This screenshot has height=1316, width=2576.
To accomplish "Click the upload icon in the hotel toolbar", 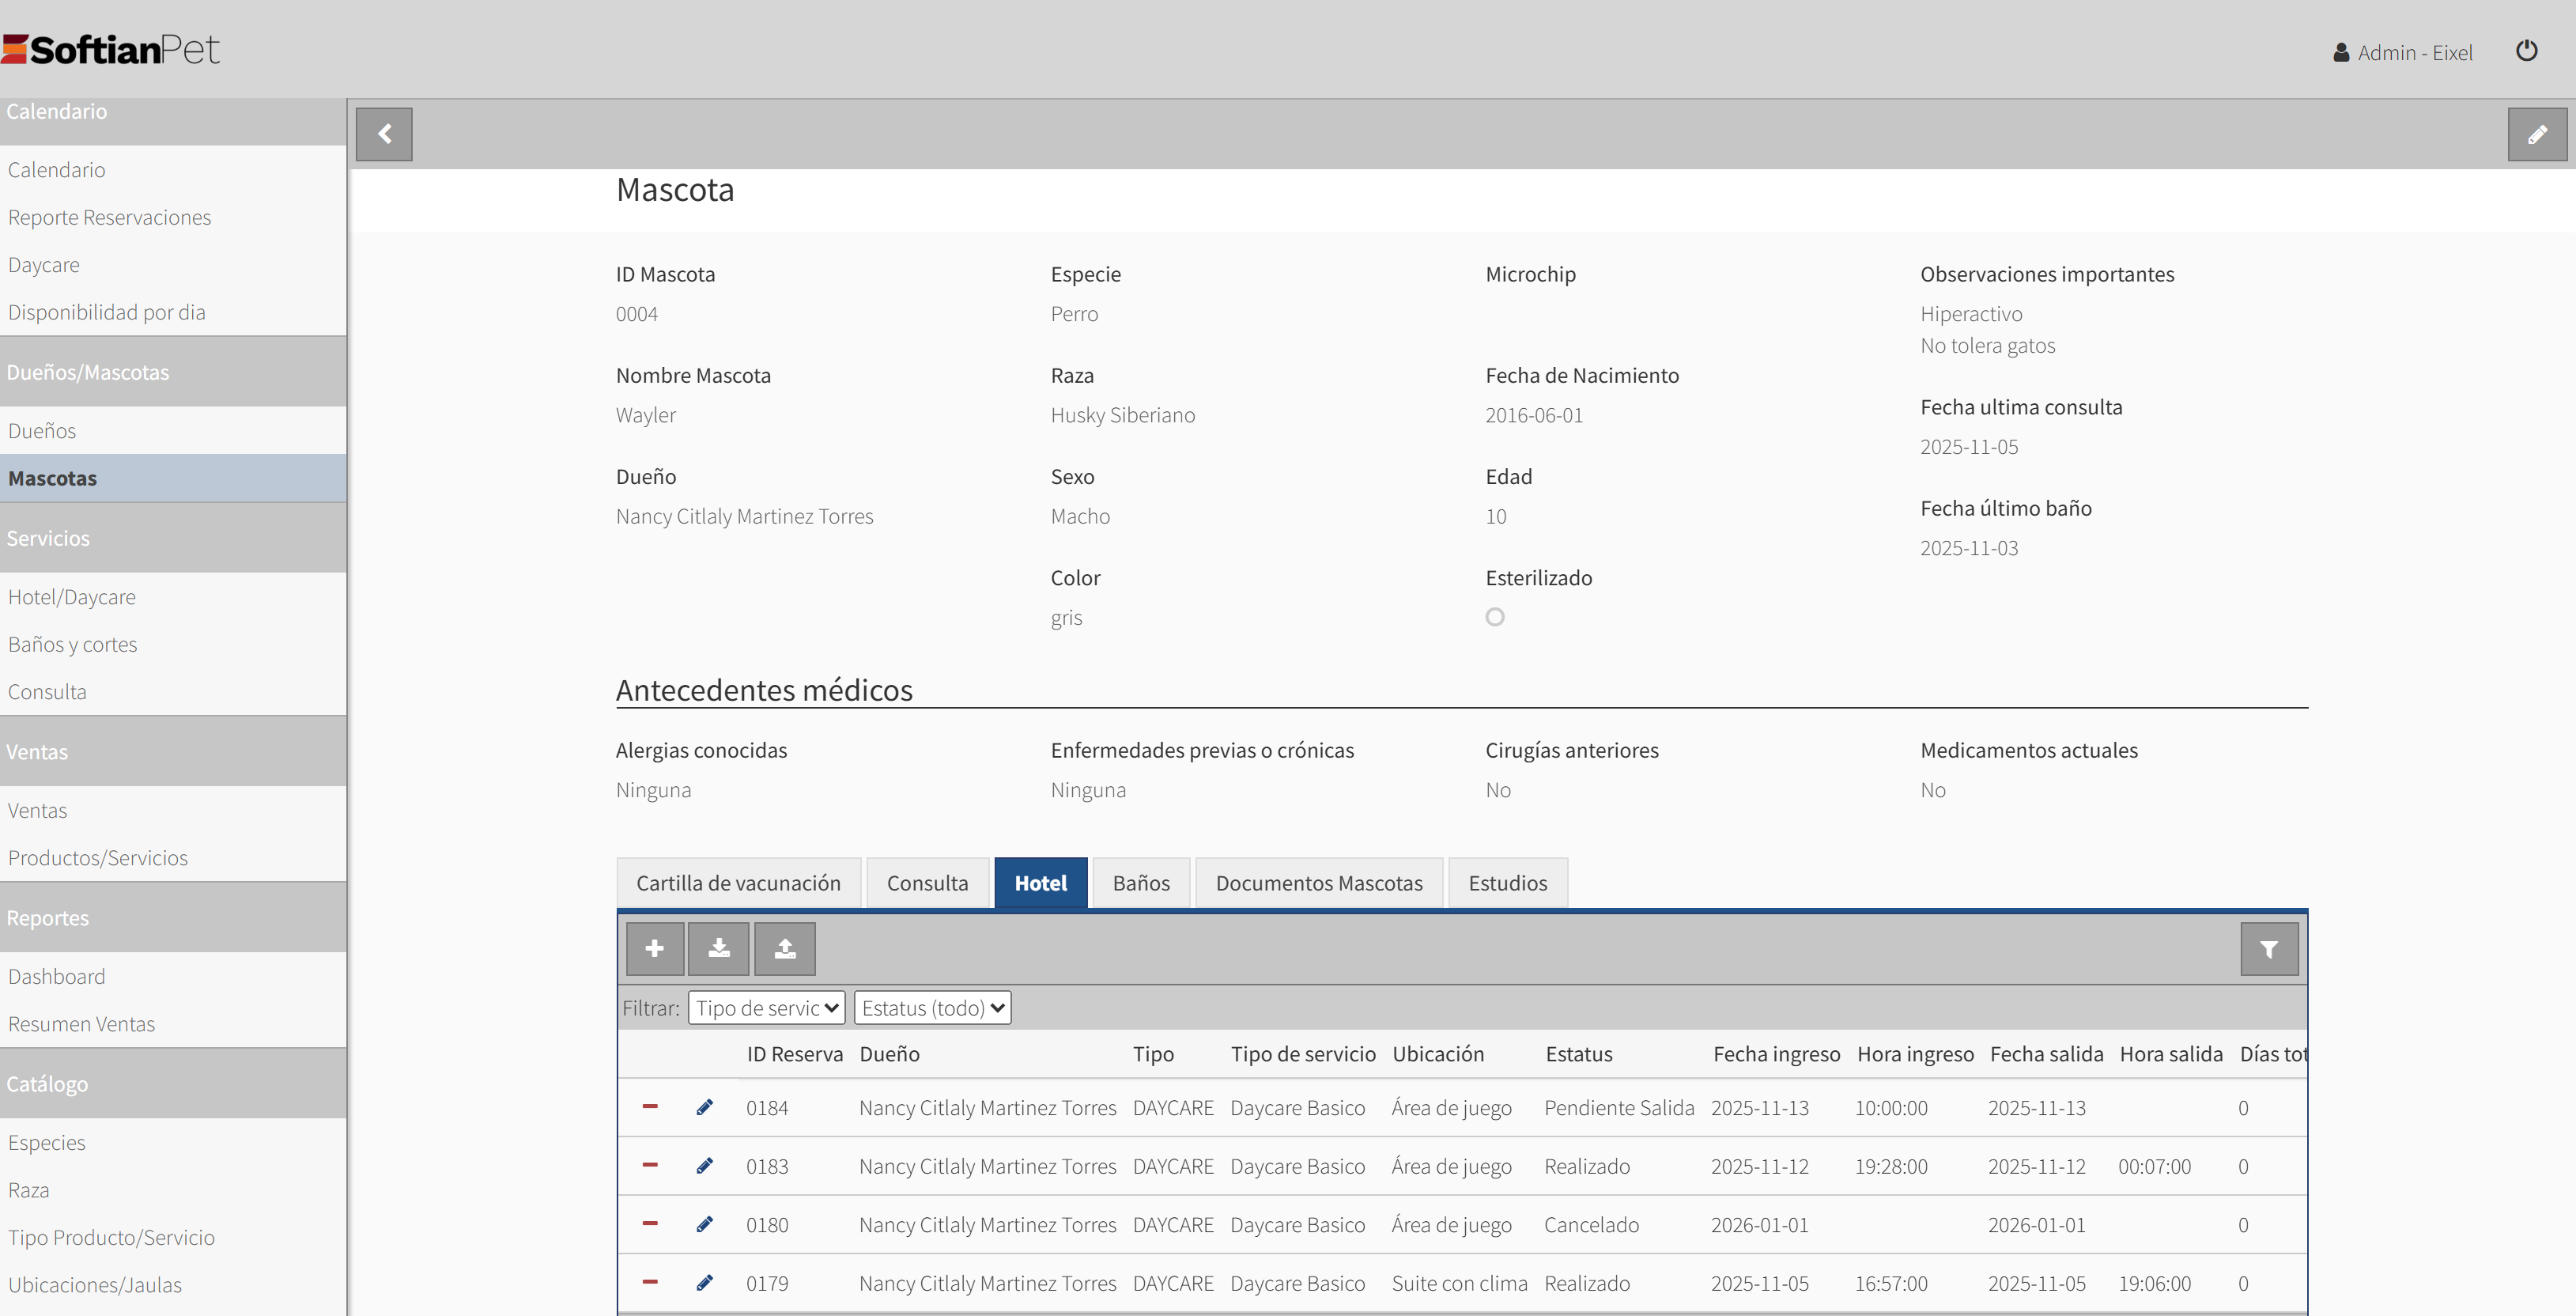I will pyautogui.click(x=784, y=948).
